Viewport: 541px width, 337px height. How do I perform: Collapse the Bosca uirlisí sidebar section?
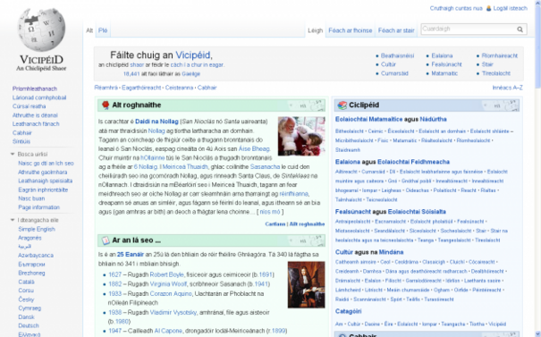coord(13,154)
